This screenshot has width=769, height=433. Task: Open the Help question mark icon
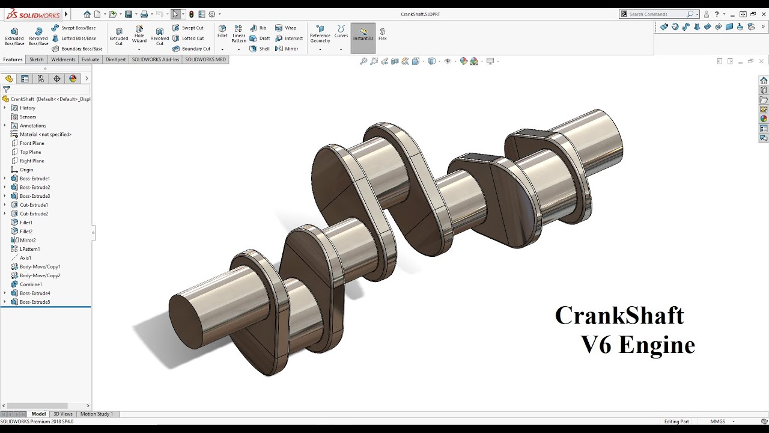click(717, 14)
